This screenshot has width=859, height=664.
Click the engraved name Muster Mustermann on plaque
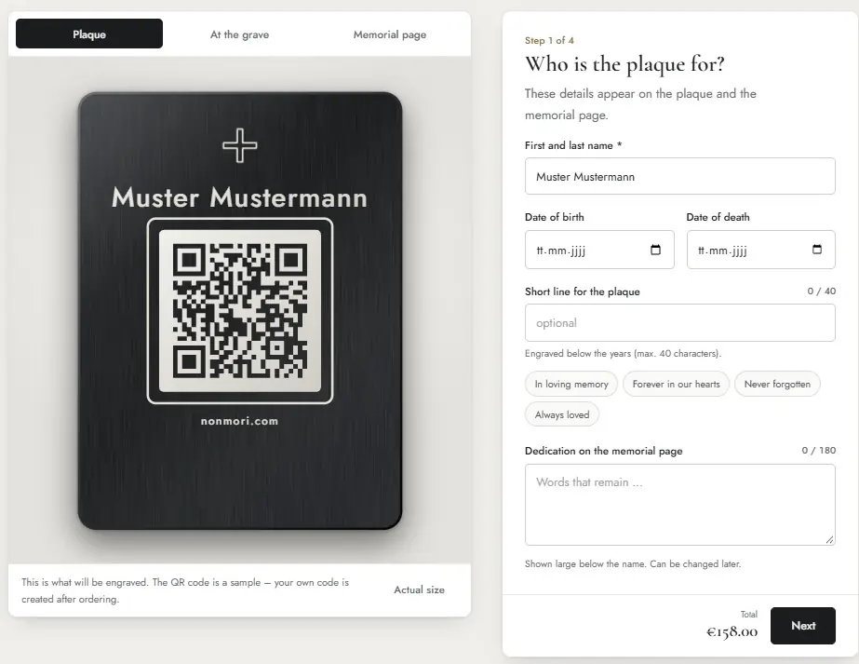(240, 197)
